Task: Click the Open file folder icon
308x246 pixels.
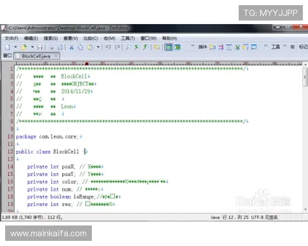Action: click(24, 47)
